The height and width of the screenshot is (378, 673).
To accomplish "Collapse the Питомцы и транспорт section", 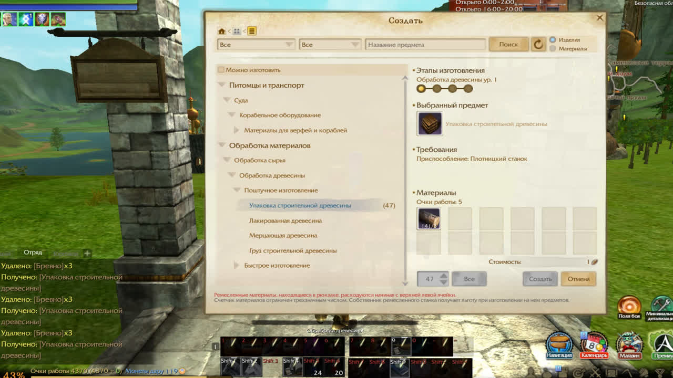I will [x=221, y=85].
